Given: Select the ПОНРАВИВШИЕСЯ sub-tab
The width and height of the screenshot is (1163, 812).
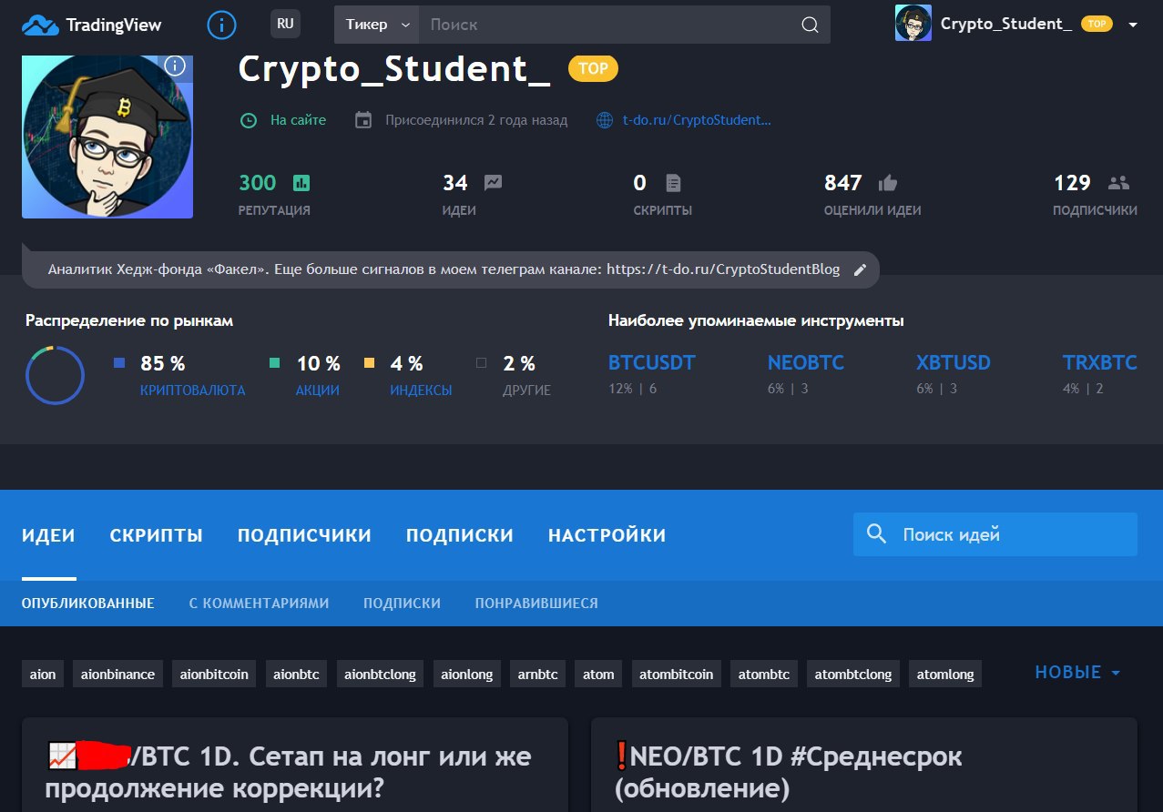Looking at the screenshot, I should (536, 604).
